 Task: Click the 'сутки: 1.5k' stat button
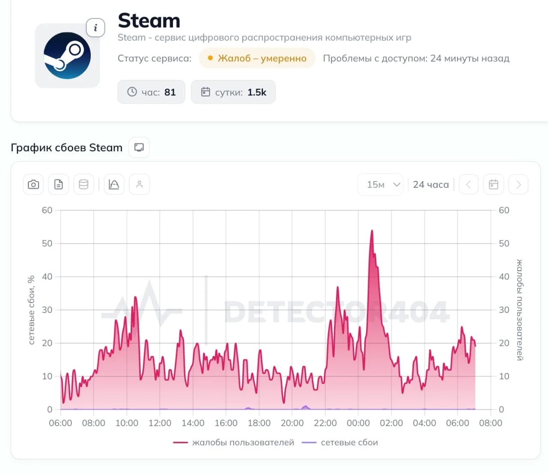tap(233, 92)
